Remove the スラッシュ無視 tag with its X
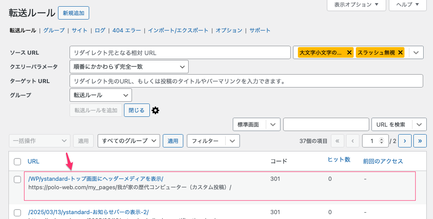433x219 pixels. 400,52
